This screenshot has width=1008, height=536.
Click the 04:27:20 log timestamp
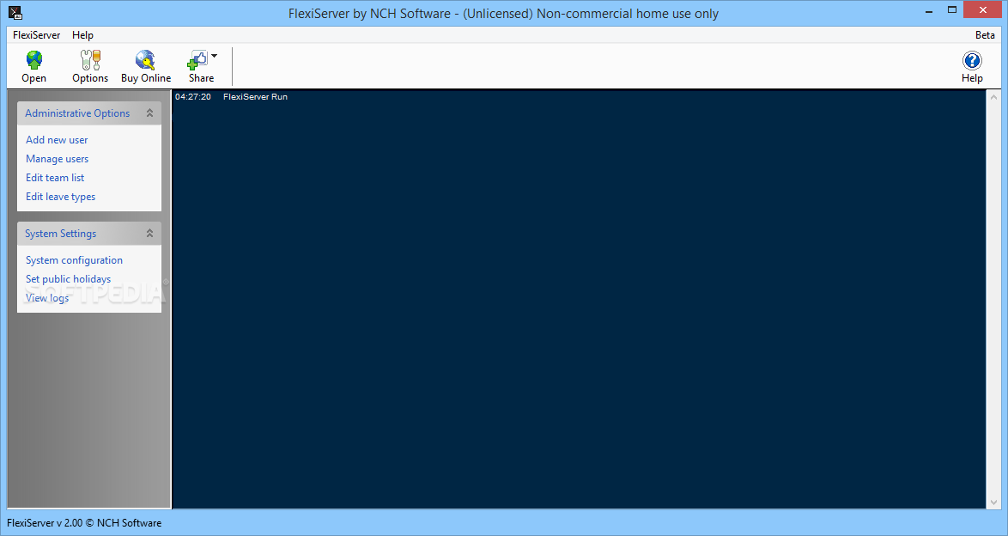(x=193, y=96)
